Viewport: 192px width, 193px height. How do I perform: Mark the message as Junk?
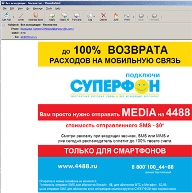coord(116,17)
